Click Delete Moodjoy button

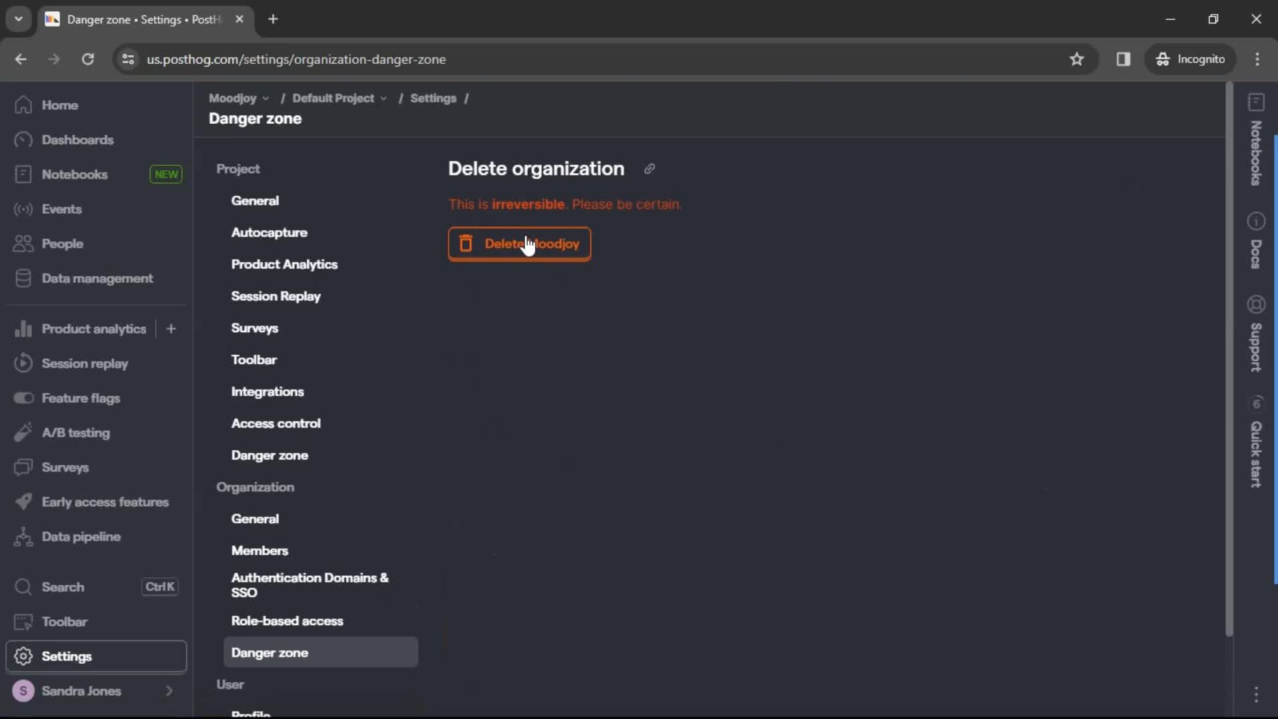(x=521, y=243)
